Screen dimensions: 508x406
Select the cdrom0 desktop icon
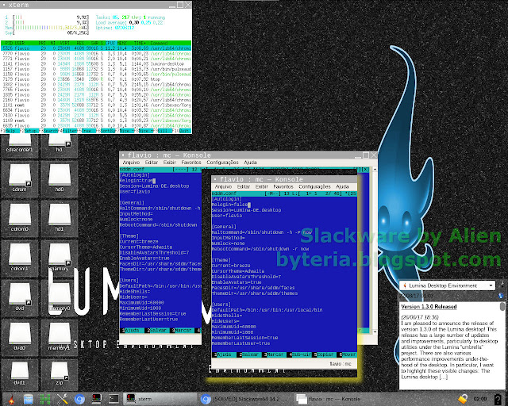click(x=19, y=218)
